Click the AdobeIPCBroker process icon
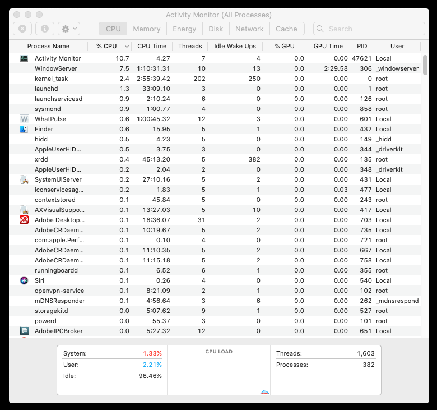The image size is (437, 410). (24, 331)
